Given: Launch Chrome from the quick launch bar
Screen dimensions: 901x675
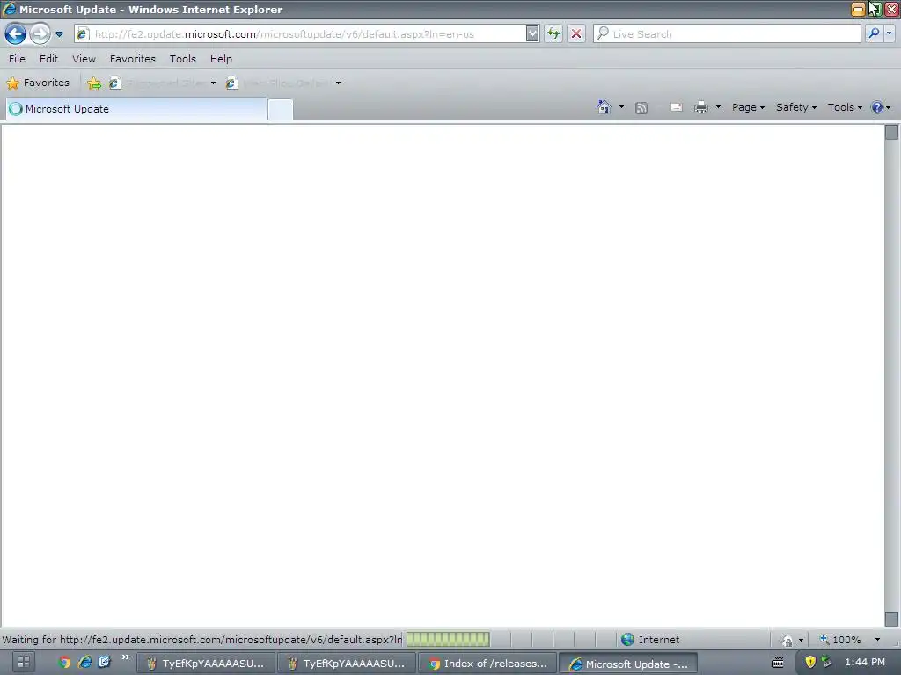Looking at the screenshot, I should click(x=63, y=663).
